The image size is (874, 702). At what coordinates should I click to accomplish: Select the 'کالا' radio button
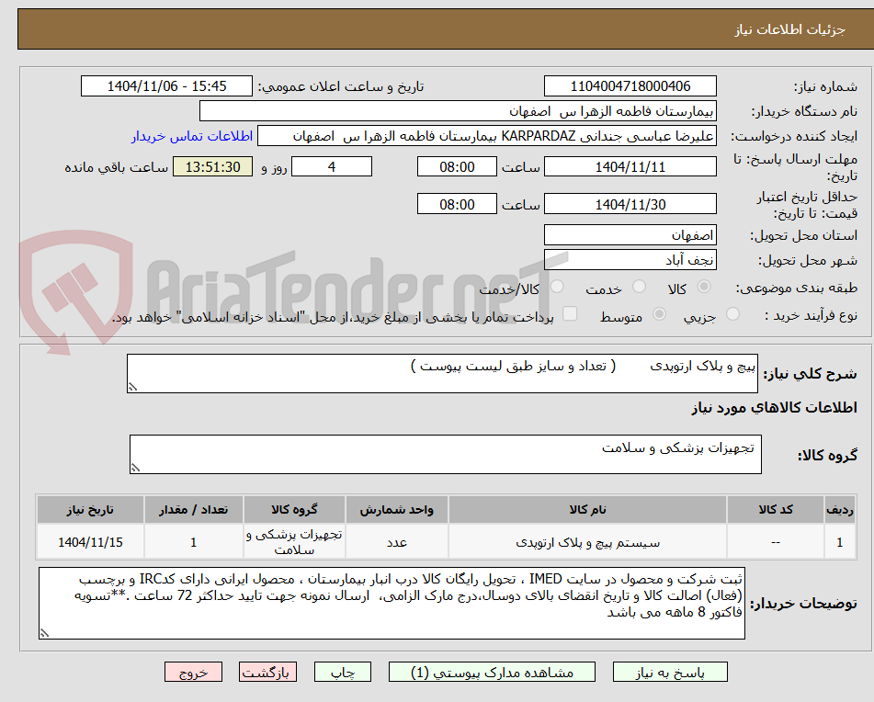click(x=704, y=287)
